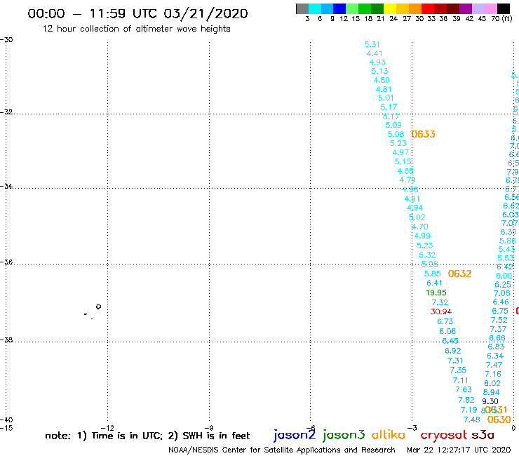Image resolution: width=519 pixels, height=456 pixels.
Task: Select the 8.94 wave height value
Action: (x=491, y=392)
